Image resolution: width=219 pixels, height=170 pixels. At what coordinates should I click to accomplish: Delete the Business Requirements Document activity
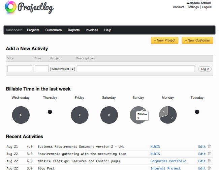(209, 146)
